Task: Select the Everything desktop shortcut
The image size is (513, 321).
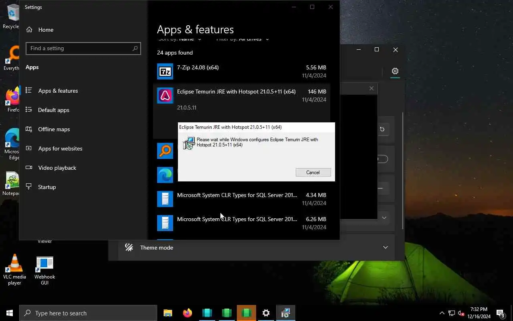Action: [x=12, y=58]
